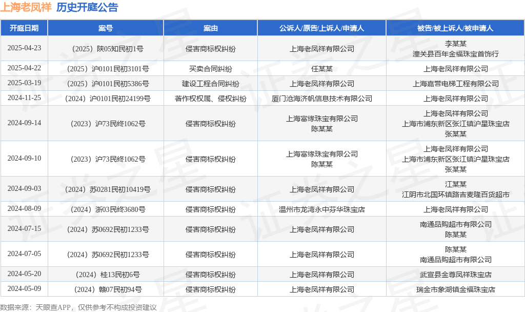Screen dimensions: 525x312
Task: Select the 开庭日期 column header
Action: click(x=24, y=28)
